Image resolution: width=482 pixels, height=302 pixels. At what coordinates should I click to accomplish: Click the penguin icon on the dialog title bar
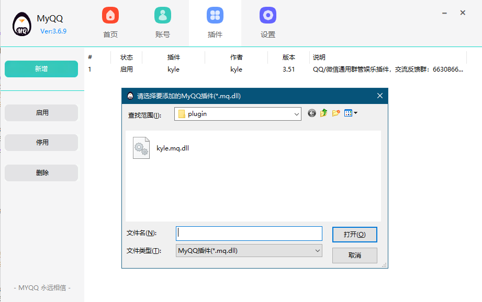(129, 96)
